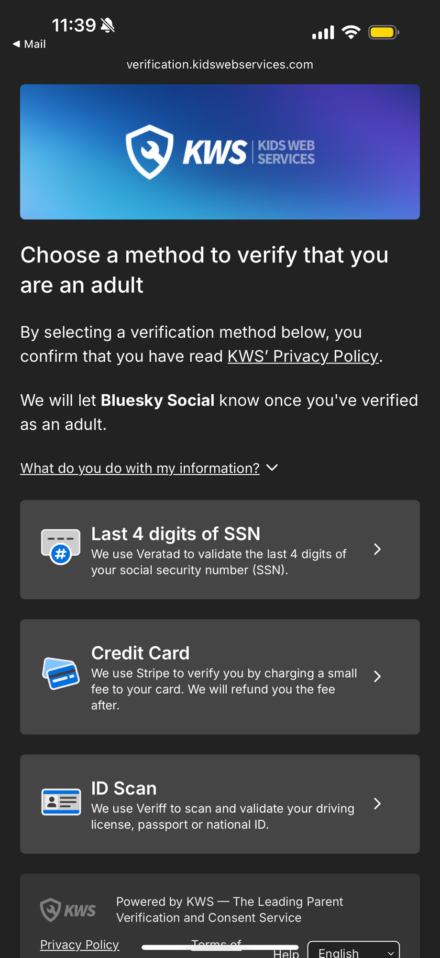Tap the blue credit card icon
This screenshot has width=440, height=958.
[61, 673]
